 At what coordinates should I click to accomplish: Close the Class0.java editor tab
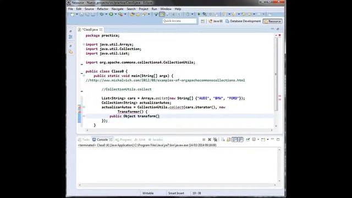pyautogui.click(x=101, y=30)
